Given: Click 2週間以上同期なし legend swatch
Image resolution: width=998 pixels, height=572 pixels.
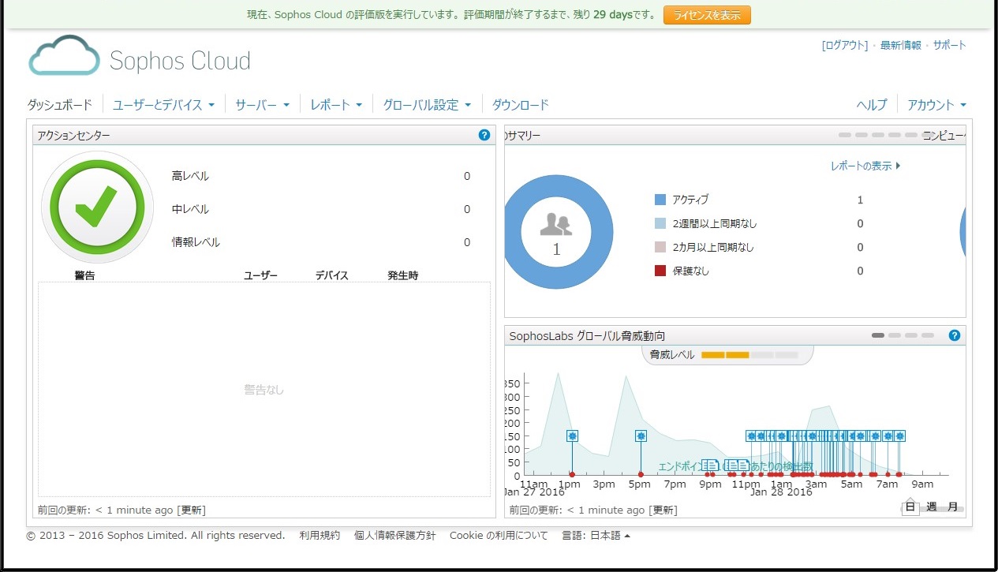Looking at the screenshot, I should [x=660, y=223].
